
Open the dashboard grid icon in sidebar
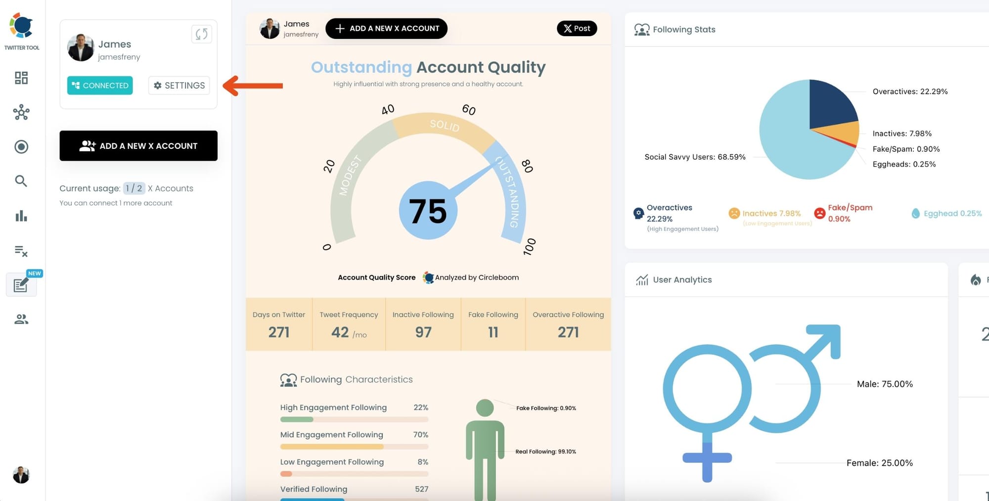click(21, 78)
